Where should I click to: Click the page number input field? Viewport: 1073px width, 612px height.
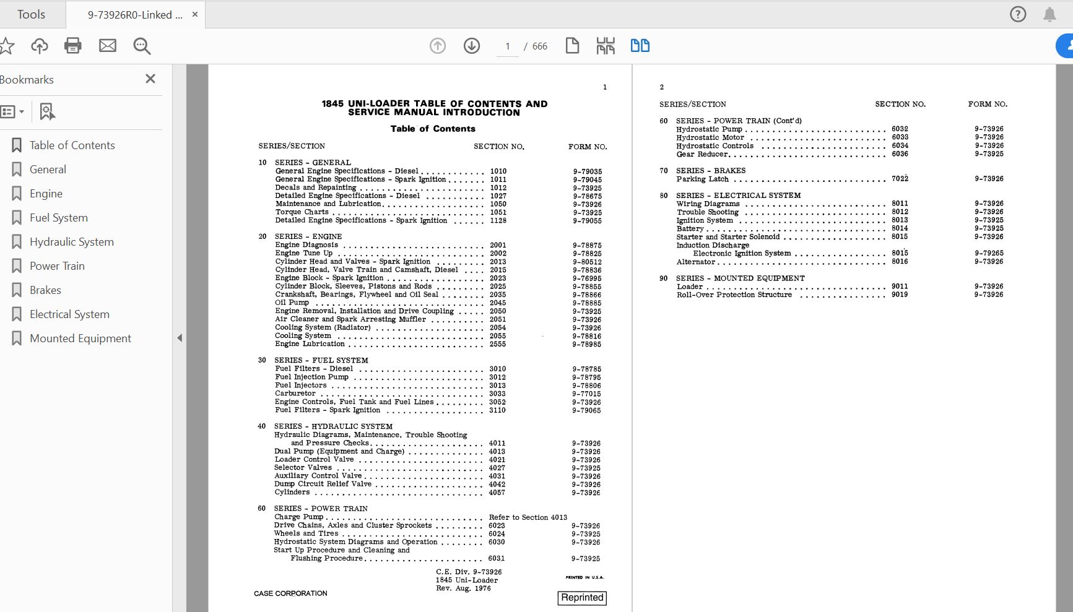pos(508,46)
